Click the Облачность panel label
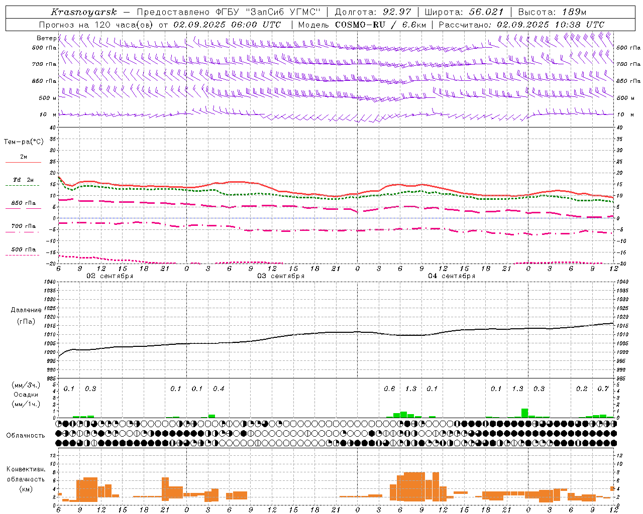This screenshot has height=514, width=643. pyautogui.click(x=25, y=436)
